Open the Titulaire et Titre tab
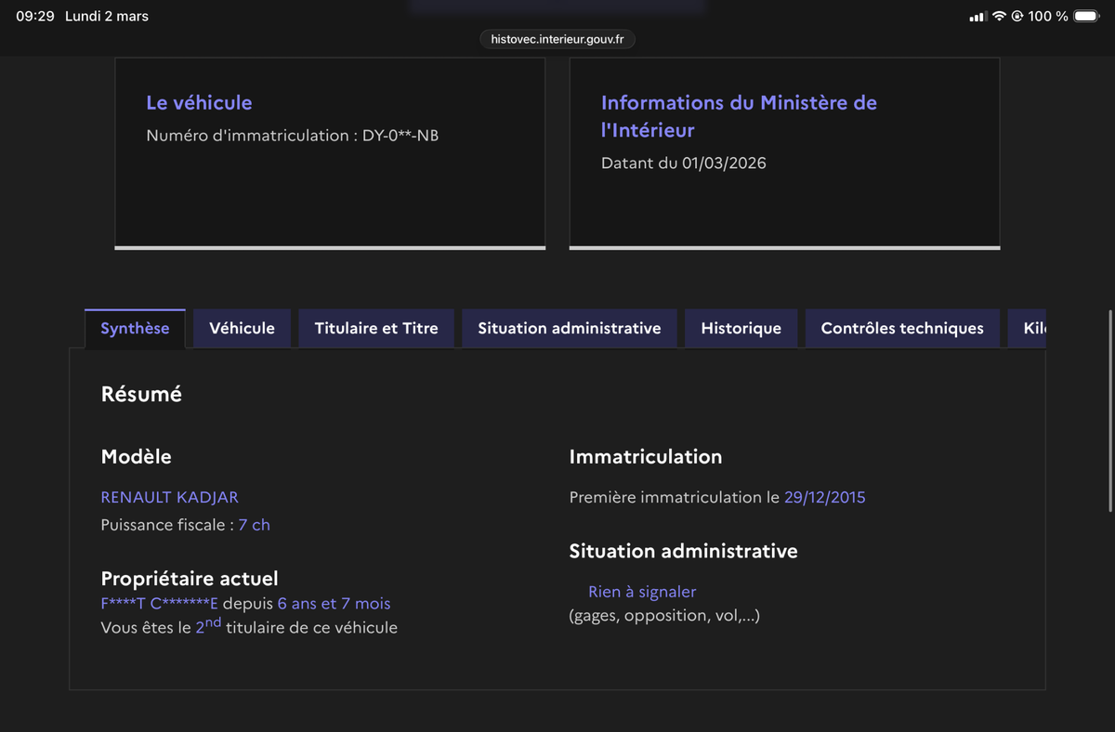1115x732 pixels. pos(376,329)
